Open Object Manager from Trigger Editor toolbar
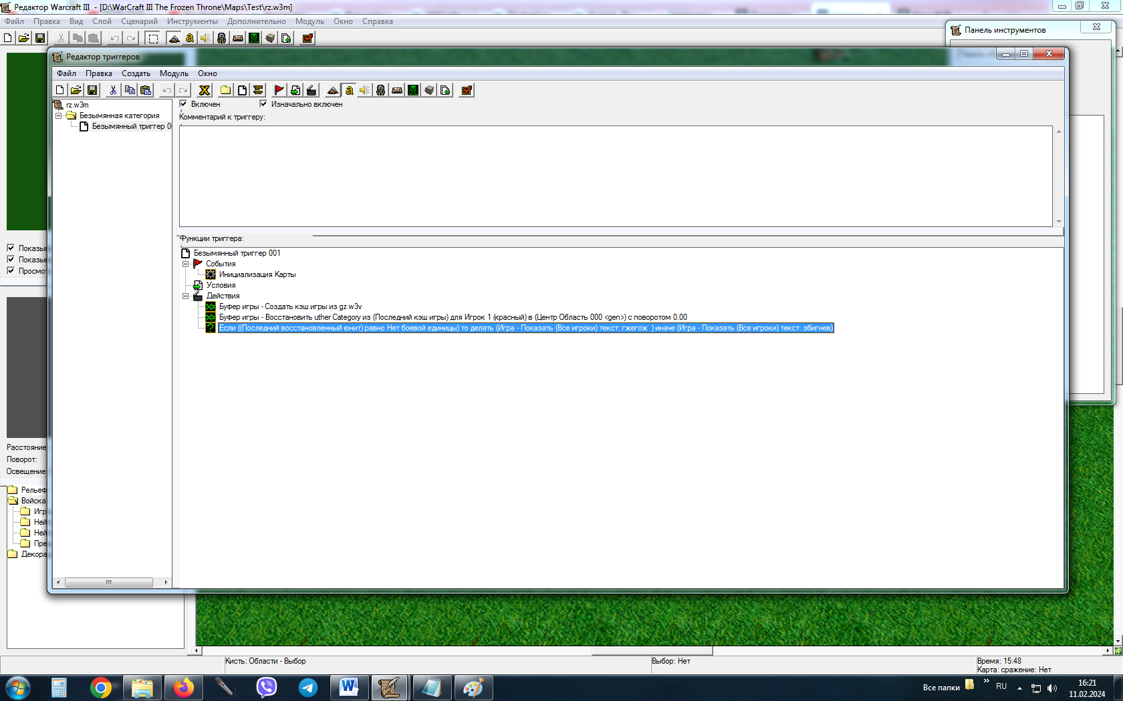1123x701 pixels. pos(429,90)
